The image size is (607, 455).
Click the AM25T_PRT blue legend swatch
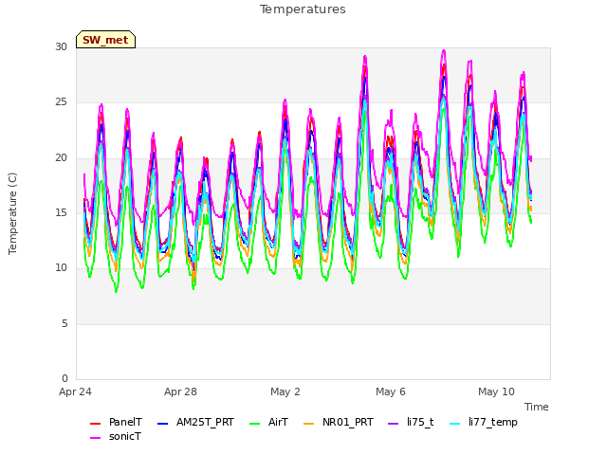[162, 424]
